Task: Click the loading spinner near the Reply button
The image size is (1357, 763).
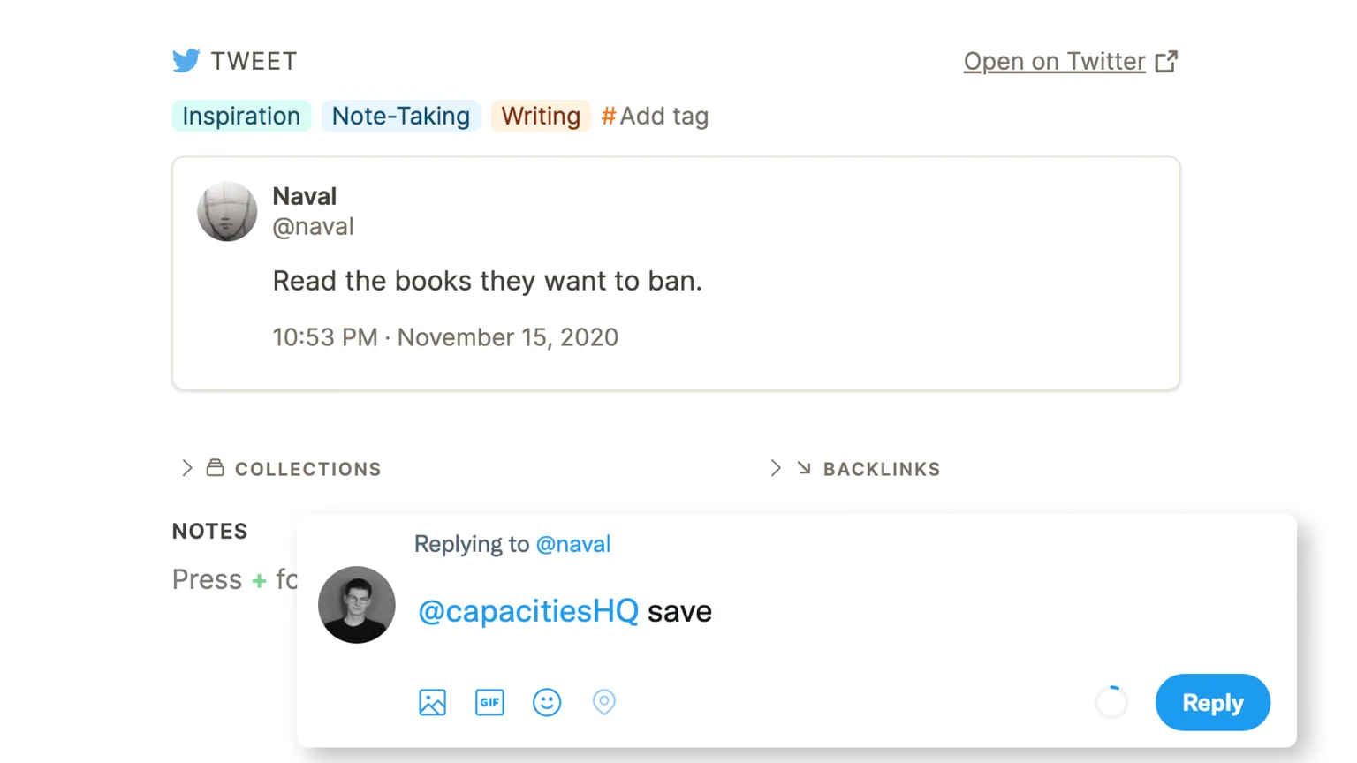Action: (1111, 702)
